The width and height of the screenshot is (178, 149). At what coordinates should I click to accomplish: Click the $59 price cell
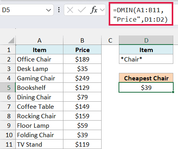tap(82, 125)
